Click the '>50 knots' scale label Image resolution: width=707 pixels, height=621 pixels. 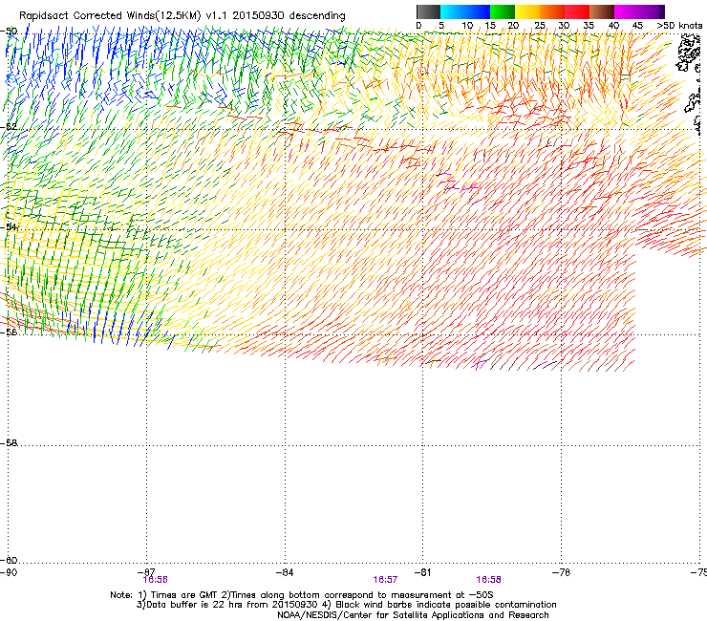[x=679, y=25]
